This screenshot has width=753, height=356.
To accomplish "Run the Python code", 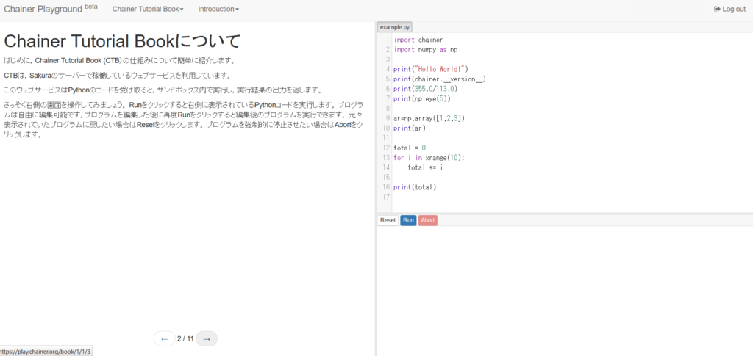I will (x=408, y=220).
